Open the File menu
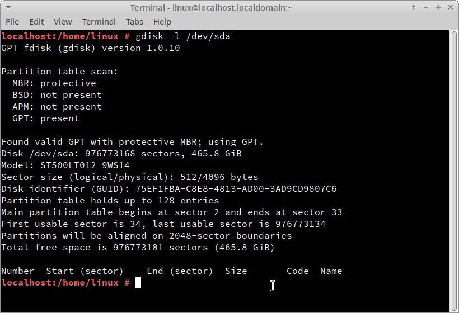 coord(12,22)
